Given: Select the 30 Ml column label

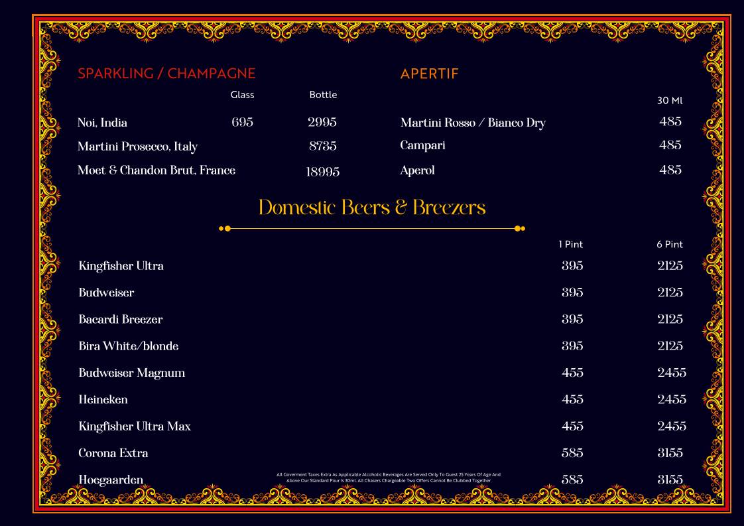Looking at the screenshot, I should (670, 101).
